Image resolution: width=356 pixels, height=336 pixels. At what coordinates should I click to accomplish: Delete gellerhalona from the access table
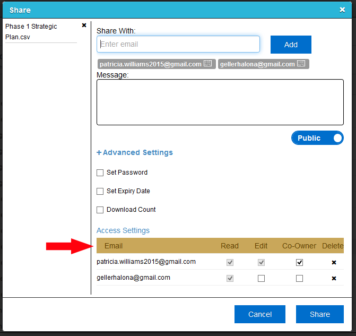click(x=334, y=278)
